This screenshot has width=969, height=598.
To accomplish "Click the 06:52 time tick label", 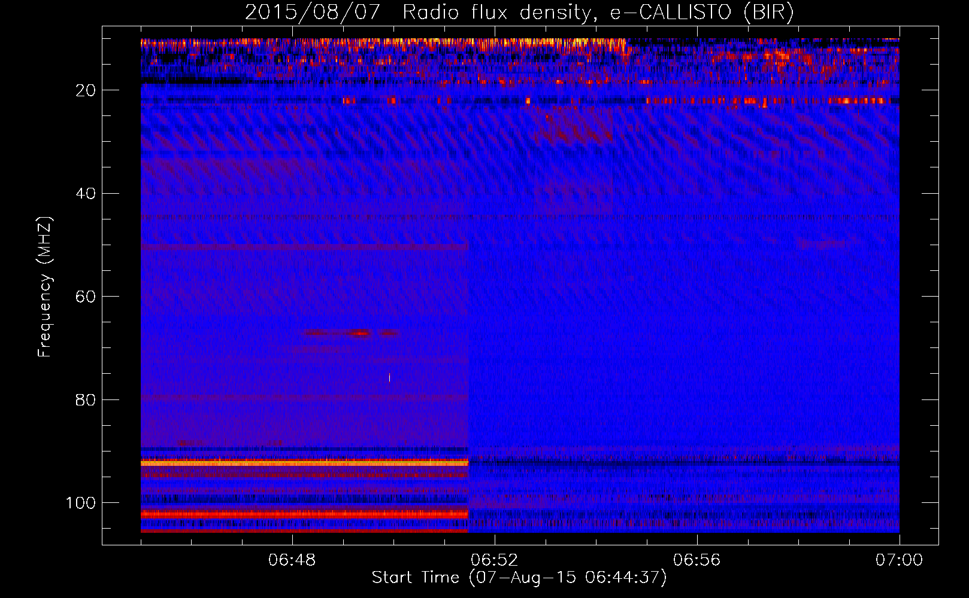I will point(495,560).
